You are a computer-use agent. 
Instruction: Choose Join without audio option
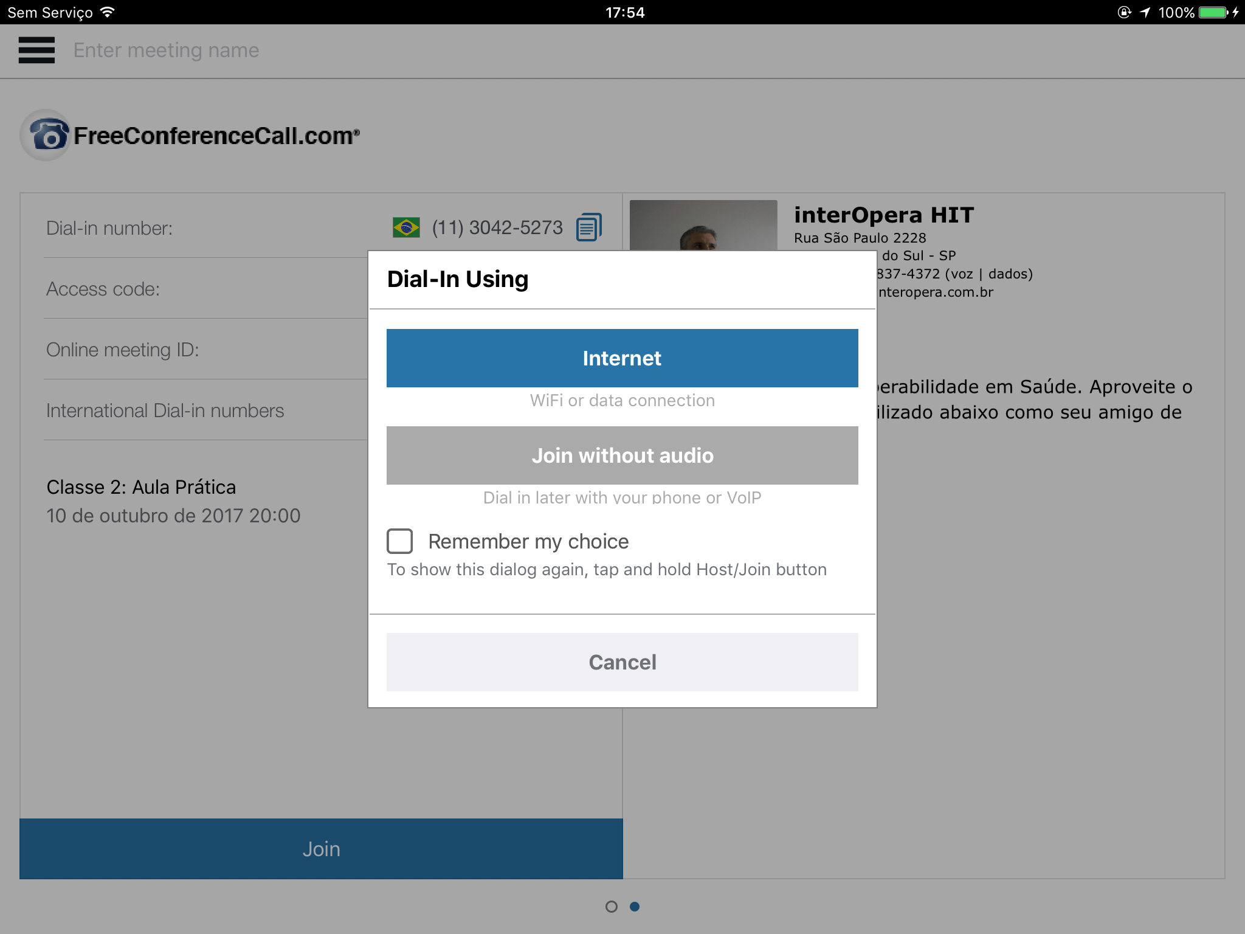622,455
